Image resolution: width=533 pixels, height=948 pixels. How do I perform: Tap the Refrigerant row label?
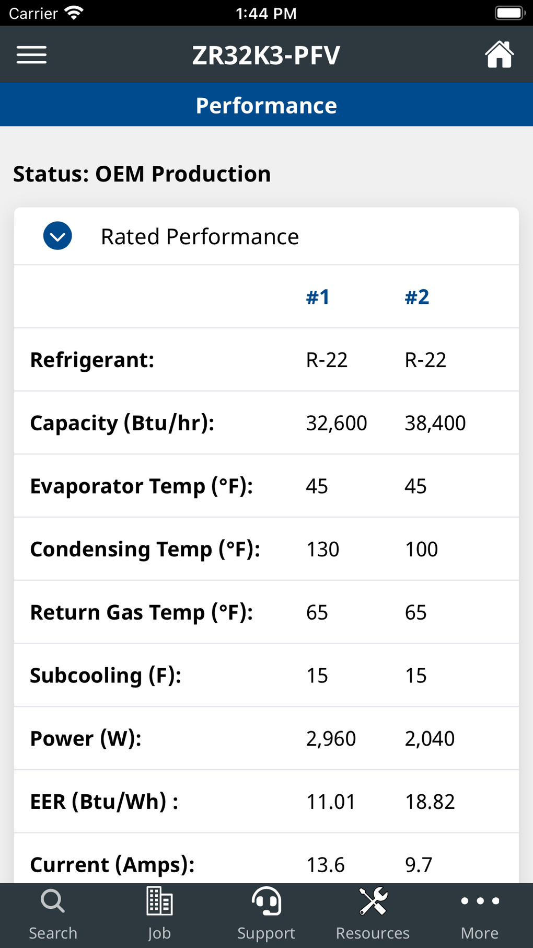tap(92, 360)
